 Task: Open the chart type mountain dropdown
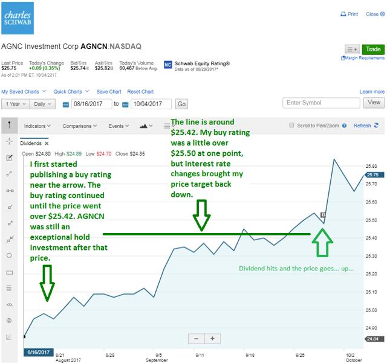click(146, 126)
